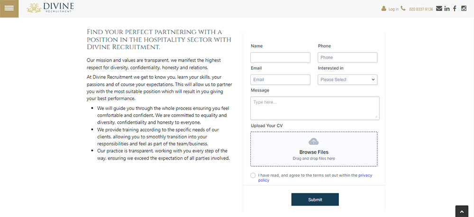The height and width of the screenshot is (217, 474).
Task: Click the user icon beside Log in
Action: [x=384, y=9]
